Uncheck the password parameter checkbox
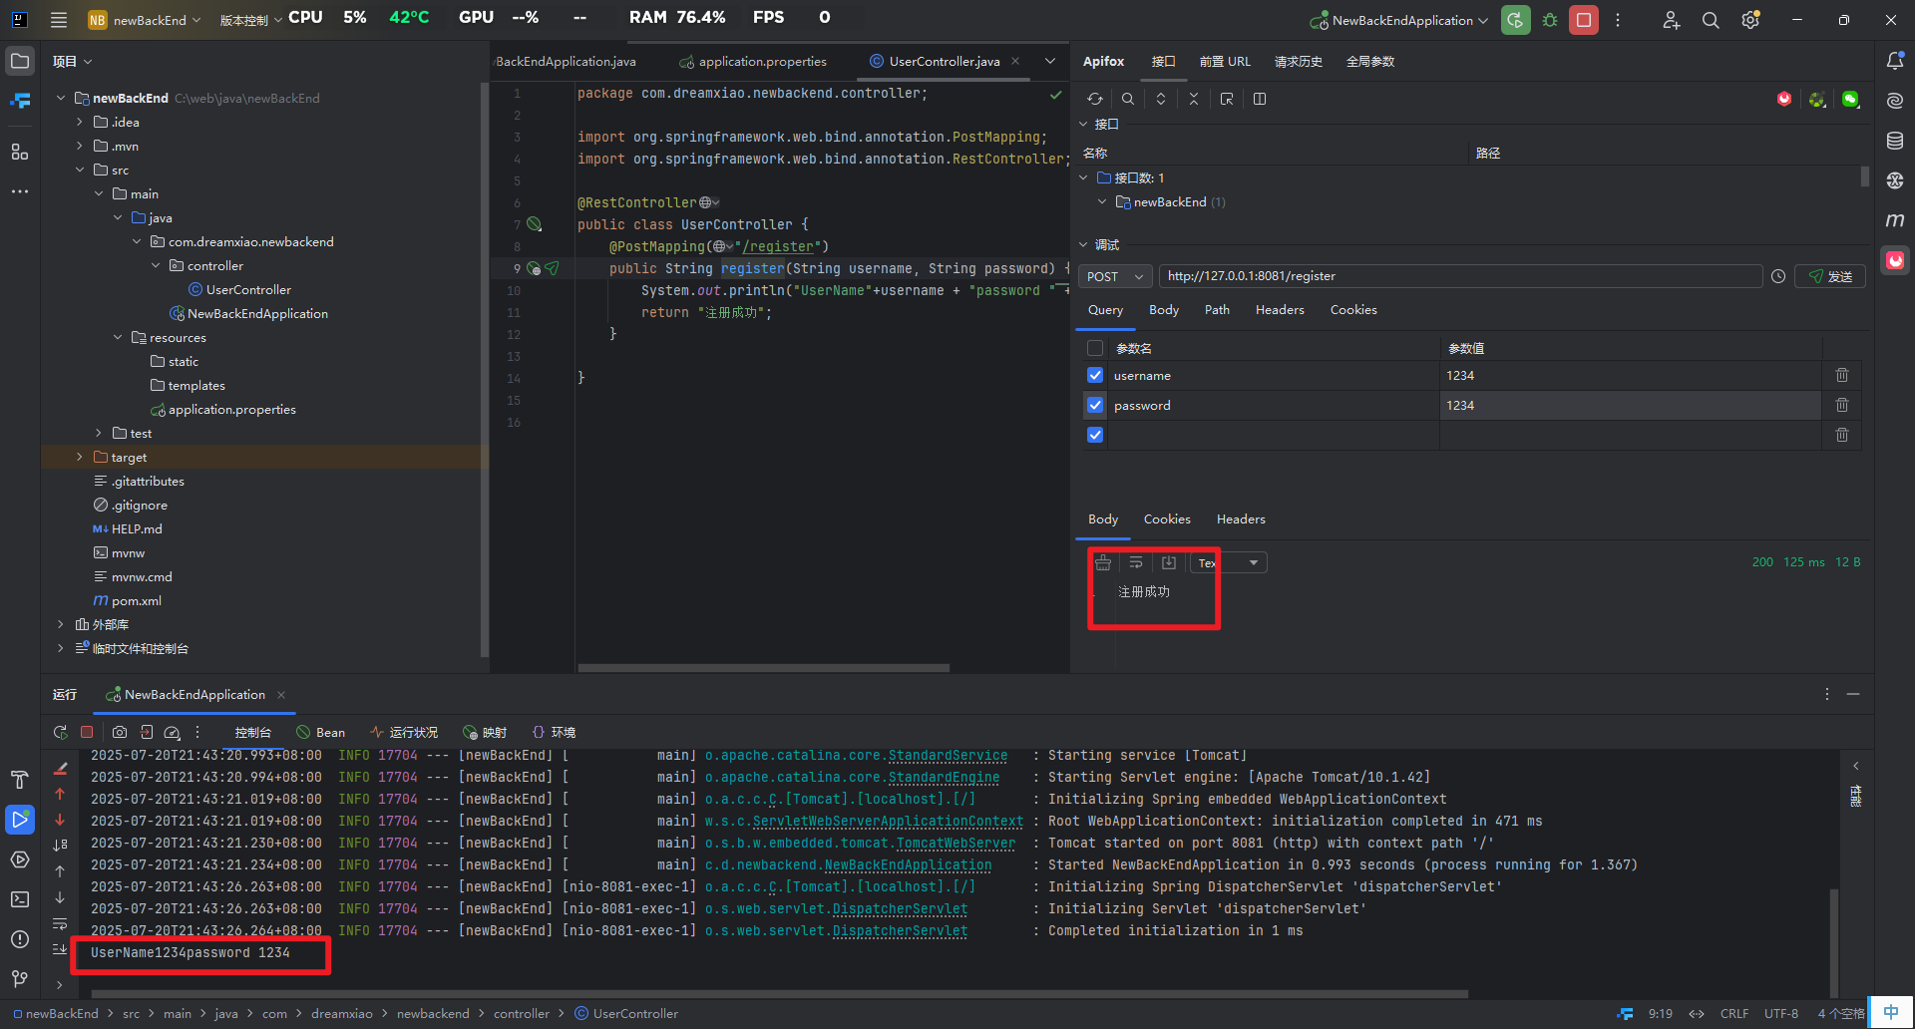 1095,405
